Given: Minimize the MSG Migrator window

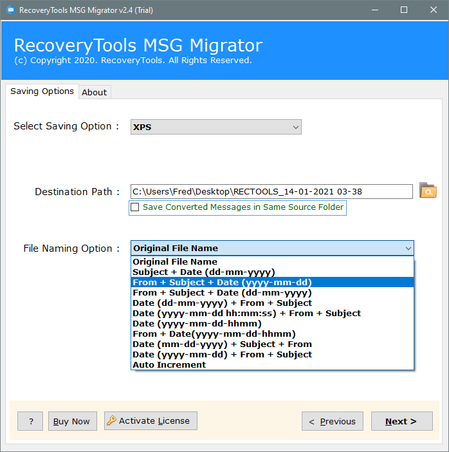Looking at the screenshot, I should (x=375, y=10).
